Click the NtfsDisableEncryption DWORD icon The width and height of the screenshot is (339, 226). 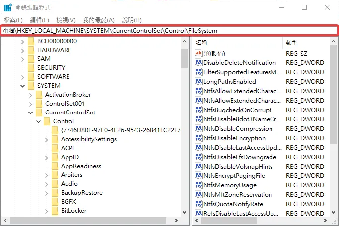[198, 138]
